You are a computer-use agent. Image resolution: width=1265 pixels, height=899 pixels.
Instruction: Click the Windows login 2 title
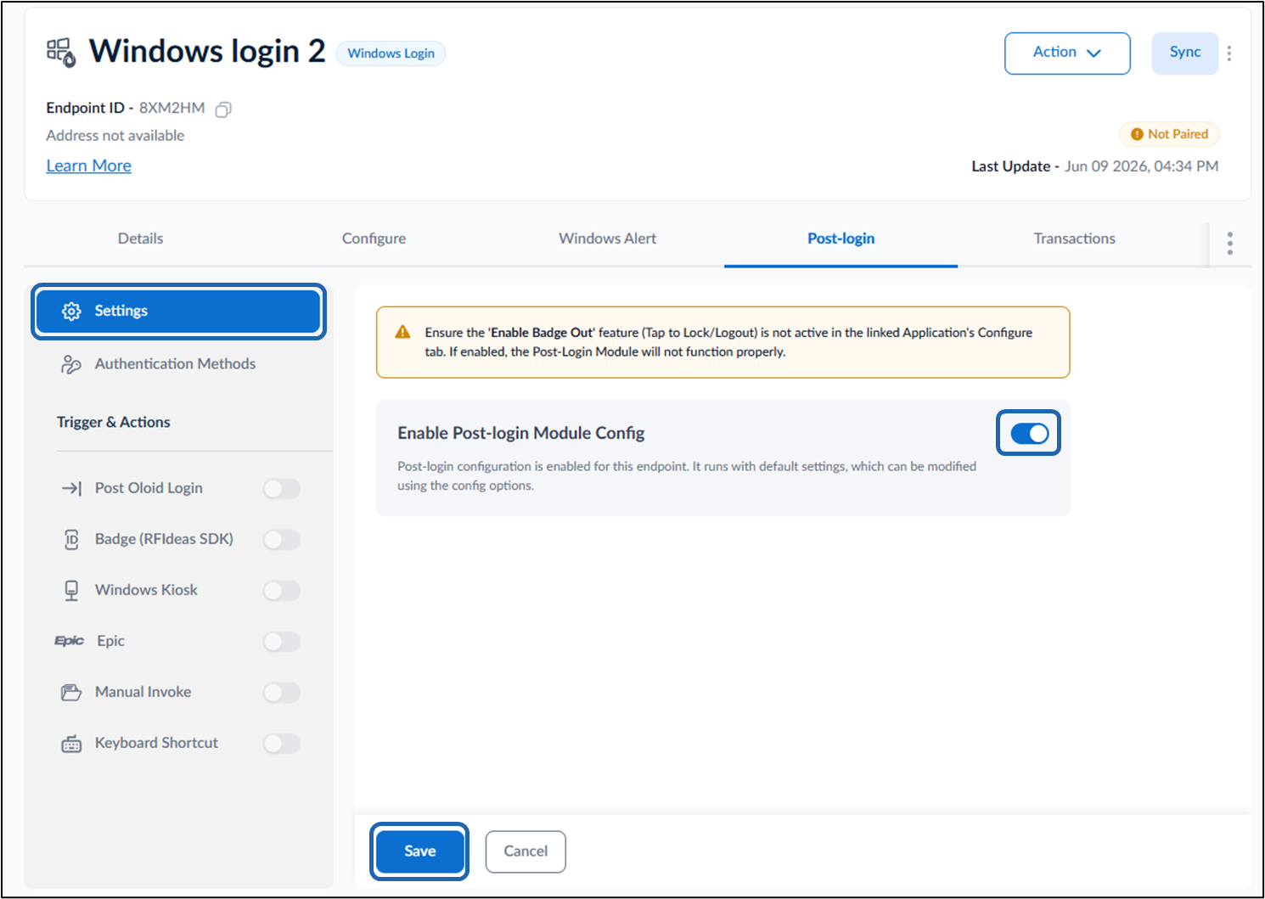click(x=207, y=51)
